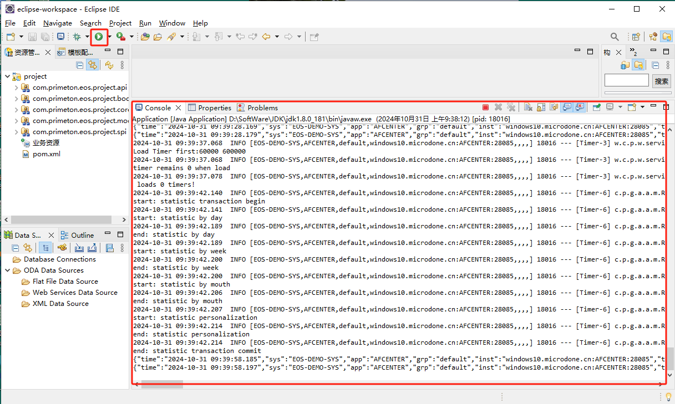
Task: Click the search input field beside 搜索
Action: point(626,81)
